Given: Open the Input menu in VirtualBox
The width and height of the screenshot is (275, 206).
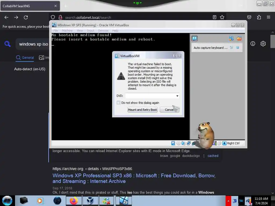Looking at the screenshot, I should click(91, 31).
